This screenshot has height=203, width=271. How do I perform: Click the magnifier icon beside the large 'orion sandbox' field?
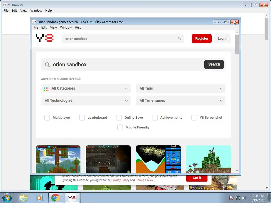[x=47, y=65]
